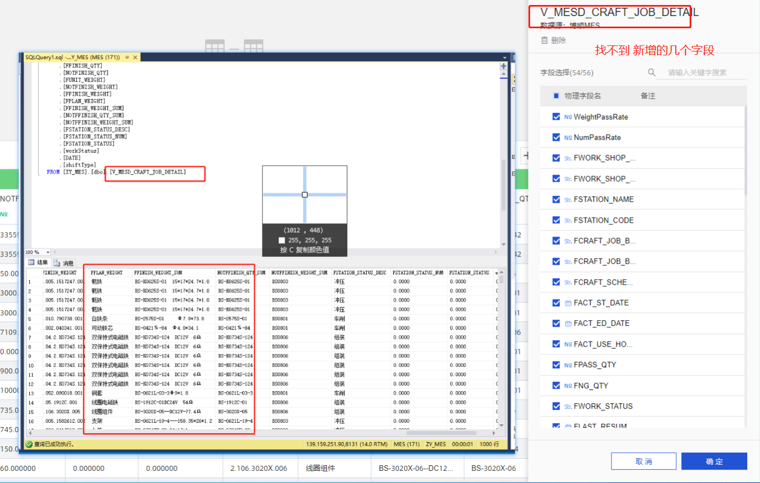Click the field list vertical scrollbar
The width and height of the screenshot is (760, 483).
click(x=746, y=150)
